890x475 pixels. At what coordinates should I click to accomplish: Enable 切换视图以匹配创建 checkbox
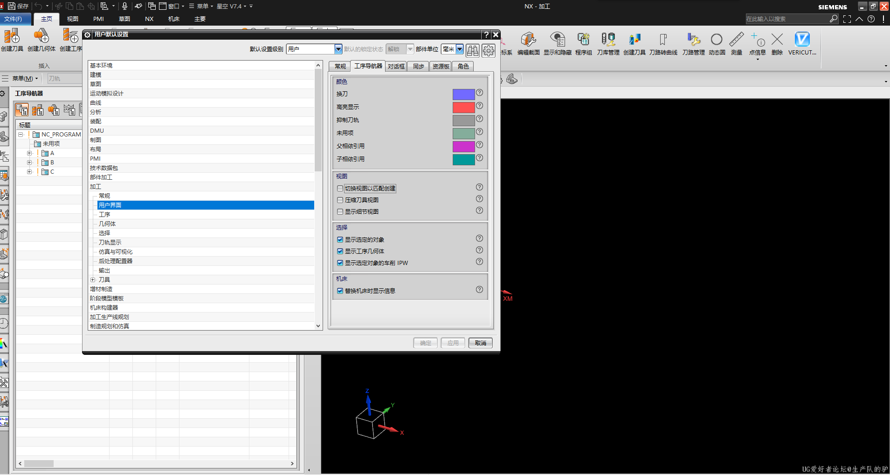[340, 189]
